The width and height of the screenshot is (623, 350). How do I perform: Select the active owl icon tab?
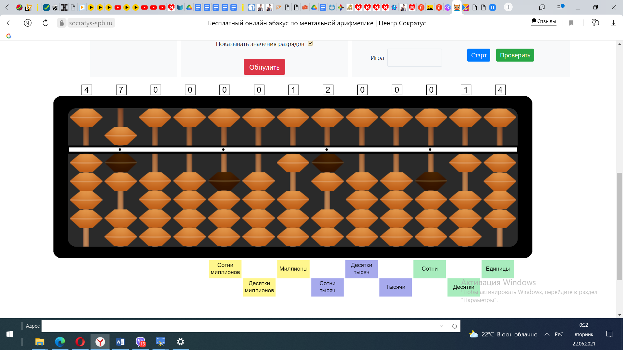[x=457, y=7]
